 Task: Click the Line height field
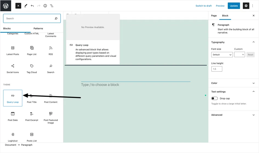pos(217,69)
